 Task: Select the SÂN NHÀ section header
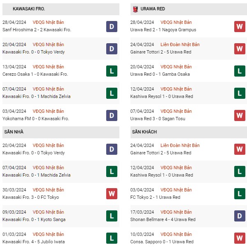[61, 132]
